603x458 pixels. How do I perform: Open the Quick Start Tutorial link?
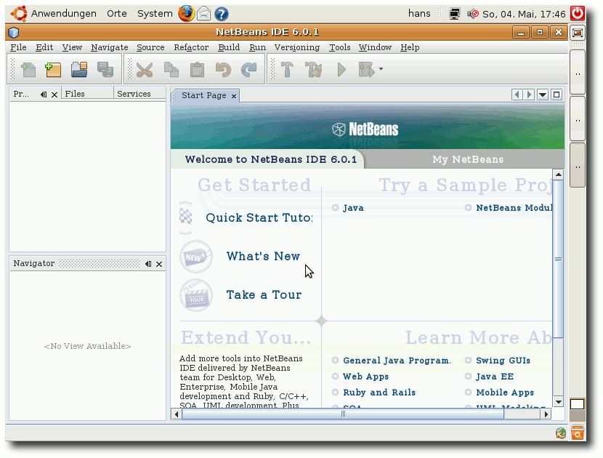[x=259, y=218]
